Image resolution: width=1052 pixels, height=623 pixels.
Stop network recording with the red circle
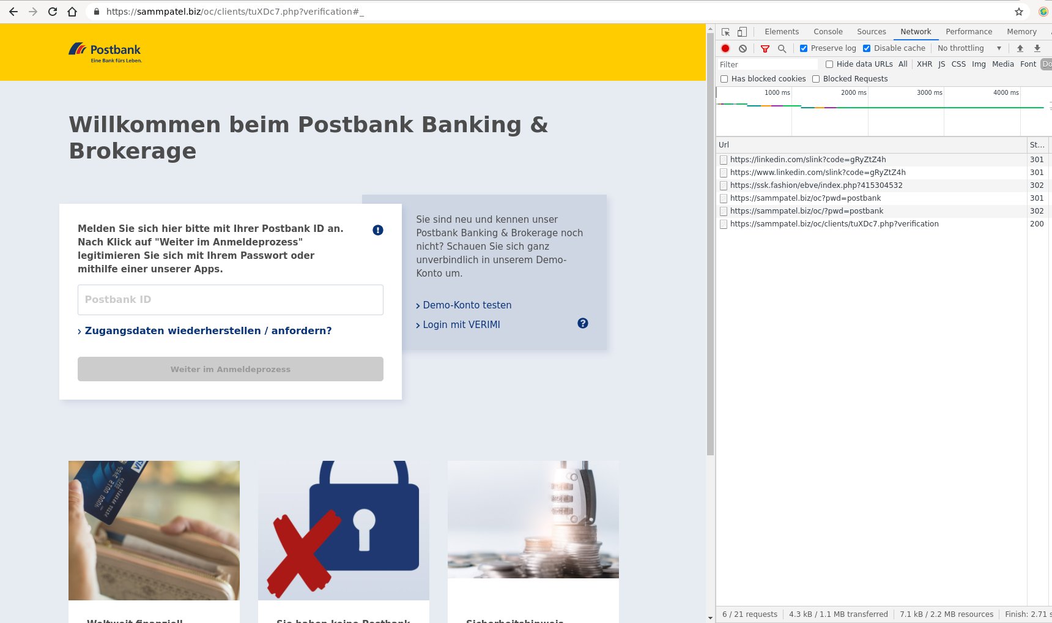pyautogui.click(x=725, y=48)
